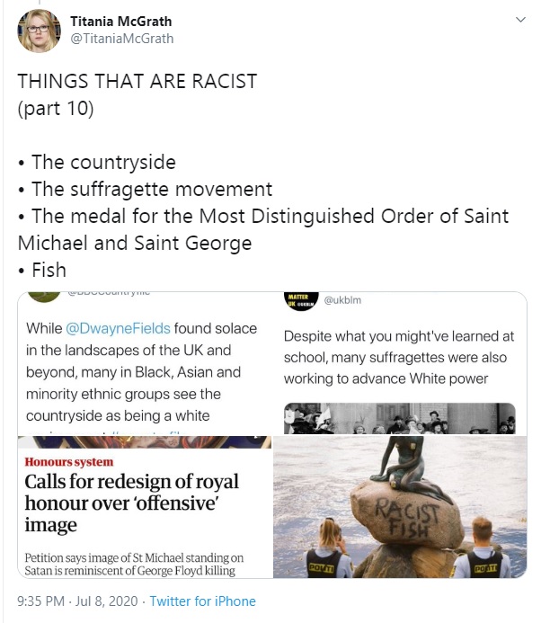The image size is (541, 623).
Task: Click the medal image above Honours system
Action: (145, 441)
